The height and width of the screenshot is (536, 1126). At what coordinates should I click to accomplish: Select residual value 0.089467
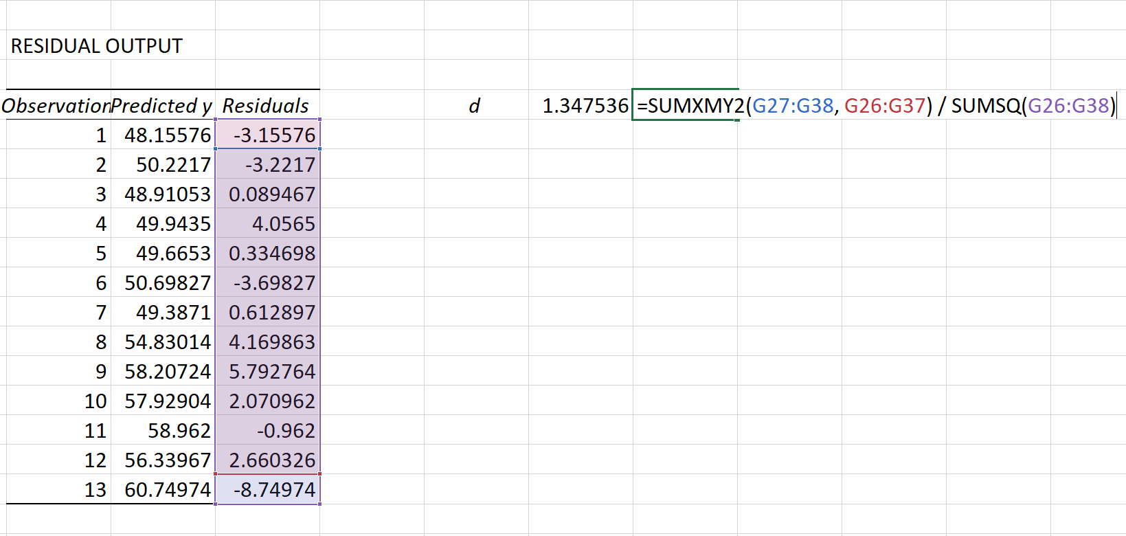coord(267,194)
